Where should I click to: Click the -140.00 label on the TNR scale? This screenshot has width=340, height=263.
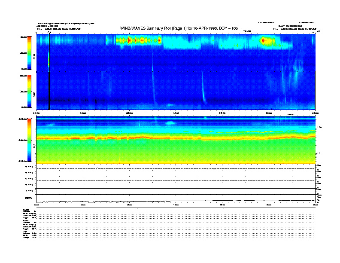pyautogui.click(x=22, y=140)
